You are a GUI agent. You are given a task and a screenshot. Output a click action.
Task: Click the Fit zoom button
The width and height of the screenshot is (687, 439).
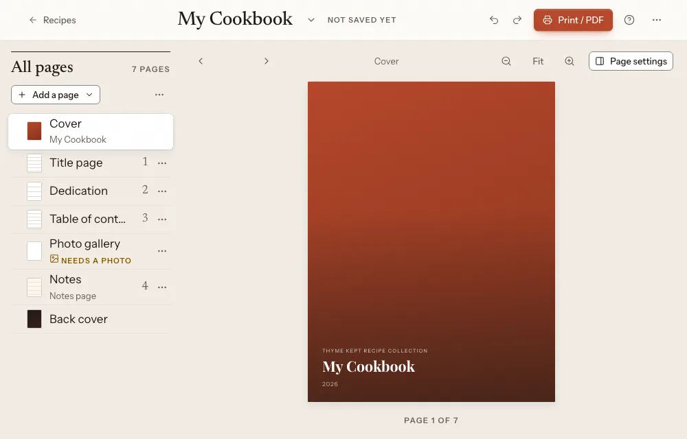pyautogui.click(x=538, y=61)
